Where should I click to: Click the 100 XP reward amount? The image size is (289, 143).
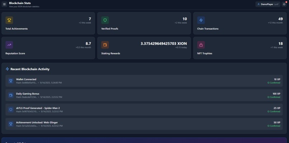(x=276, y=94)
